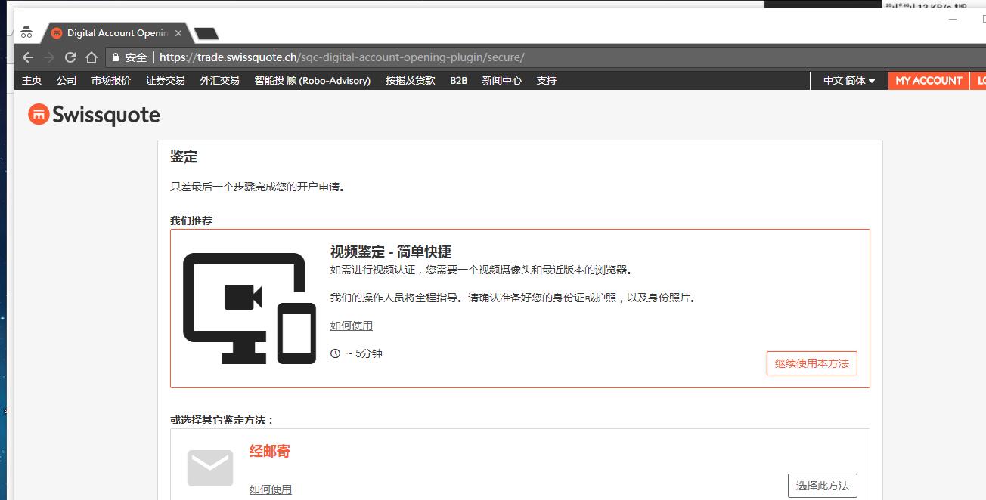
Task: Open 主页 menu item
Action: [x=32, y=80]
